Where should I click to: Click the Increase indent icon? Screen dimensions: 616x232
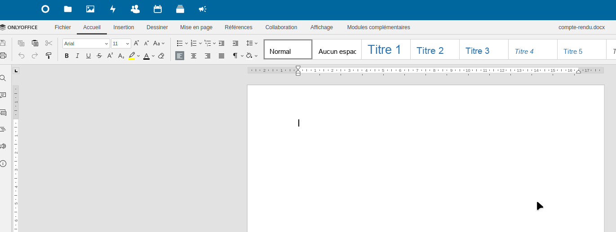tap(235, 44)
